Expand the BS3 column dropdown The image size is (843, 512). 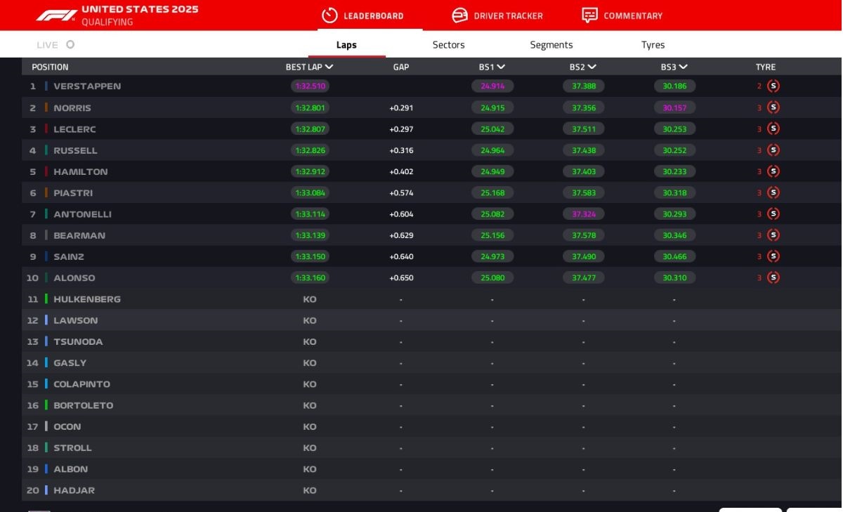[684, 67]
